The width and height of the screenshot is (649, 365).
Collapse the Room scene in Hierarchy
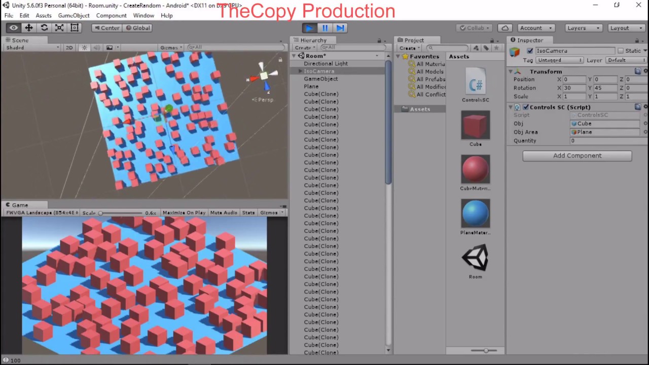[294, 56]
